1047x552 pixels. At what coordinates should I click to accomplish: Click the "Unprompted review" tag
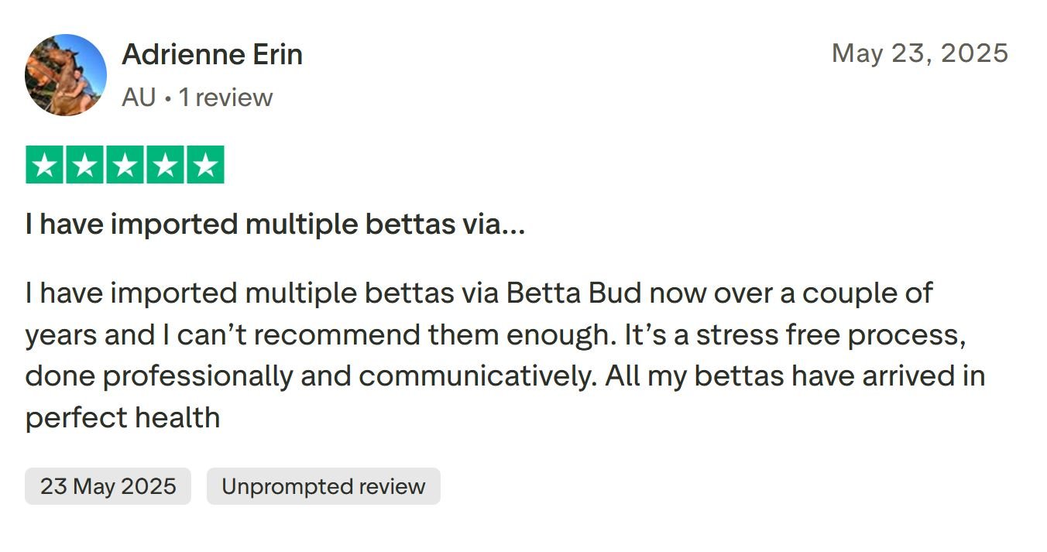pyautogui.click(x=323, y=486)
